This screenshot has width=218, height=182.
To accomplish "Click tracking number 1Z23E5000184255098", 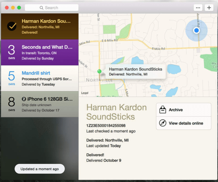I will 106,126.
